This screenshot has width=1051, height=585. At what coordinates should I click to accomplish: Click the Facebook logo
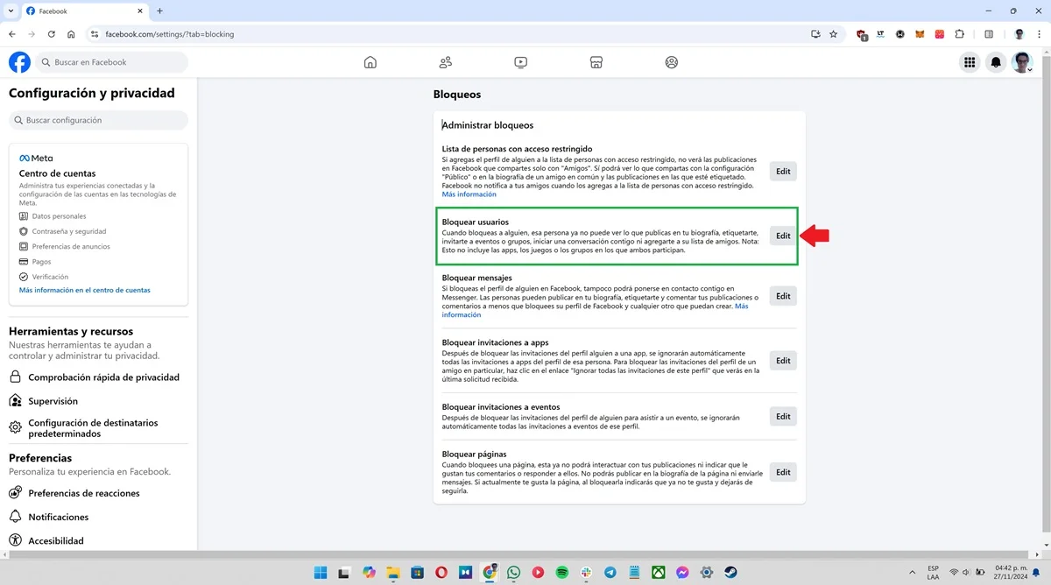(x=19, y=62)
